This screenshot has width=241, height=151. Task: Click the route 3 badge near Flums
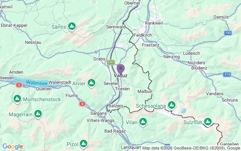(x=82, y=104)
